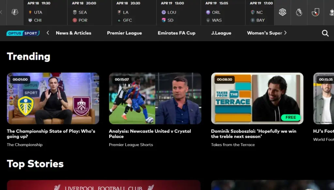Open ORL vs WAS fixture
The image size is (334, 190).
[x=223, y=13]
